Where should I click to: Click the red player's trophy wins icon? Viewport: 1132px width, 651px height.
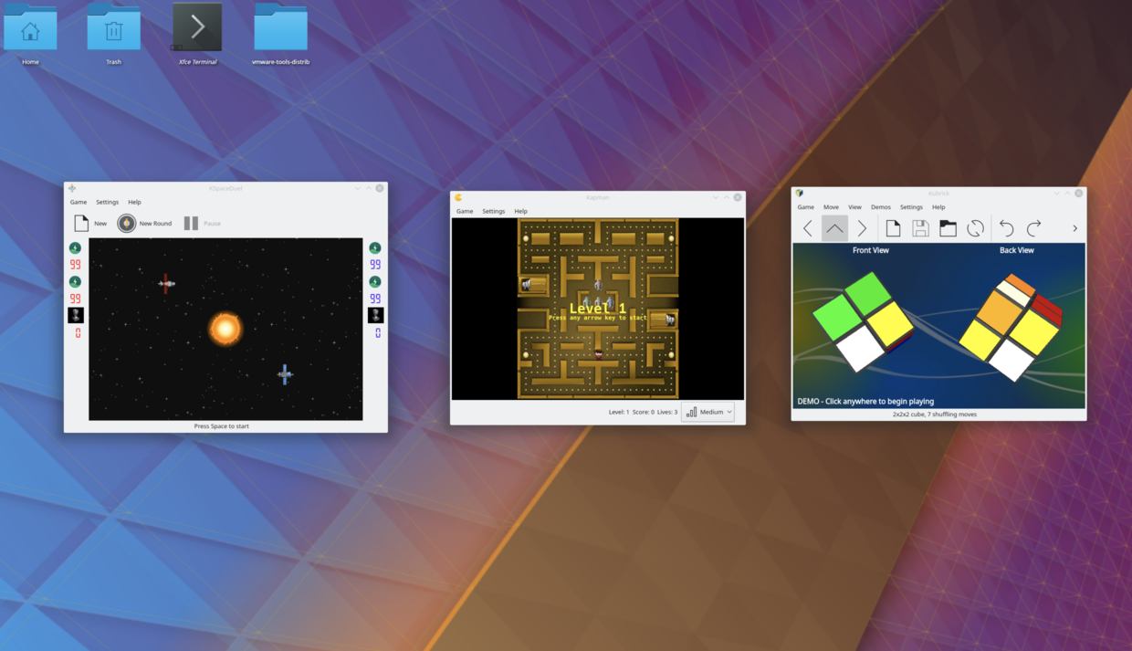tap(76, 315)
